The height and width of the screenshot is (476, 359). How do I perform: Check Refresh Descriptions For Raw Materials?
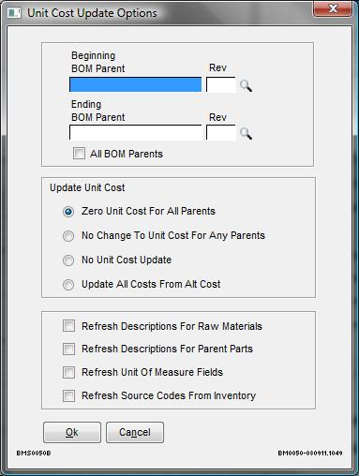point(68,326)
